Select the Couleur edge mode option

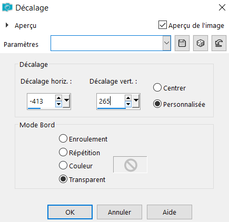63,165
